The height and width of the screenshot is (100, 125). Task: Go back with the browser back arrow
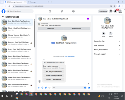2,6
